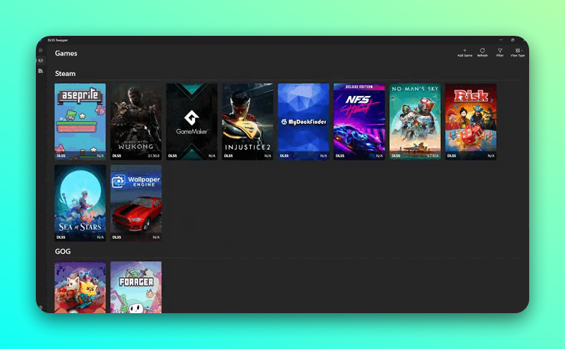Open the hamburger navigation menu

(x=41, y=51)
